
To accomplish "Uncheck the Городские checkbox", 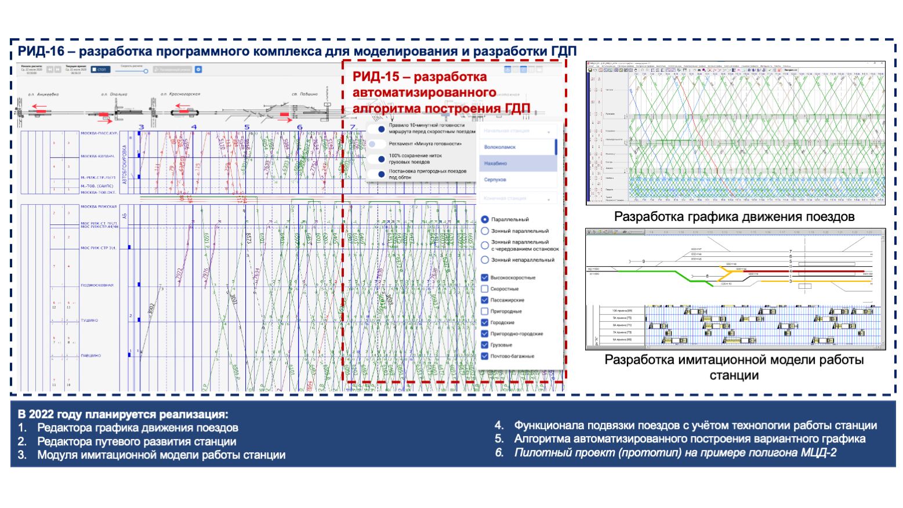I will 485,322.
